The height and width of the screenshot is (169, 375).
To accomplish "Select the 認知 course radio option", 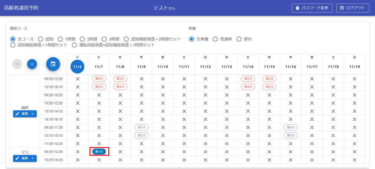I will point(41,39).
